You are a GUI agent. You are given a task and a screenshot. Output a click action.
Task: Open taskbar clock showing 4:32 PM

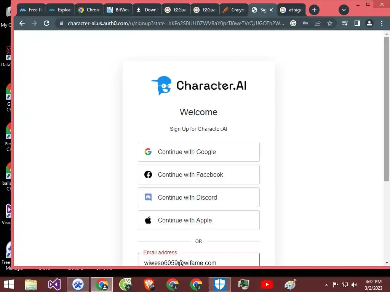(x=373, y=284)
